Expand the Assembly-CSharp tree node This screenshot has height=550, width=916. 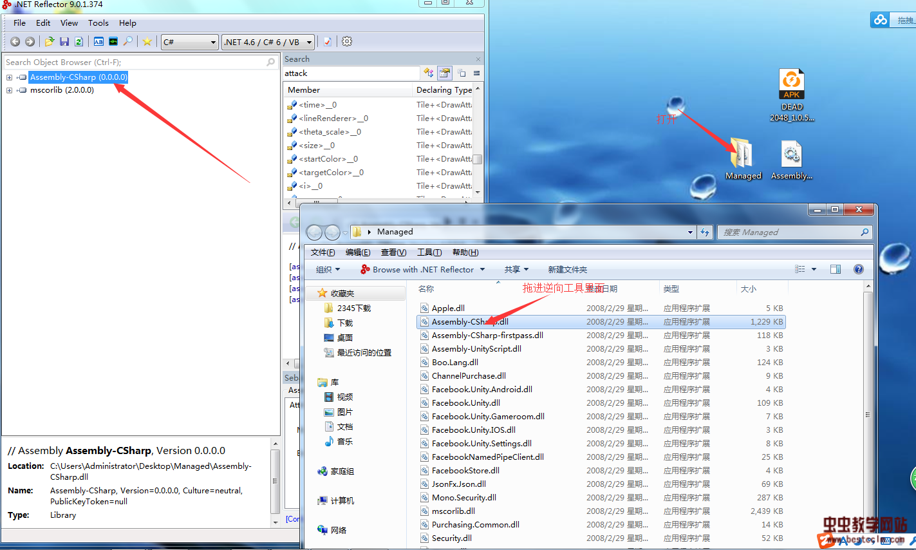point(9,77)
